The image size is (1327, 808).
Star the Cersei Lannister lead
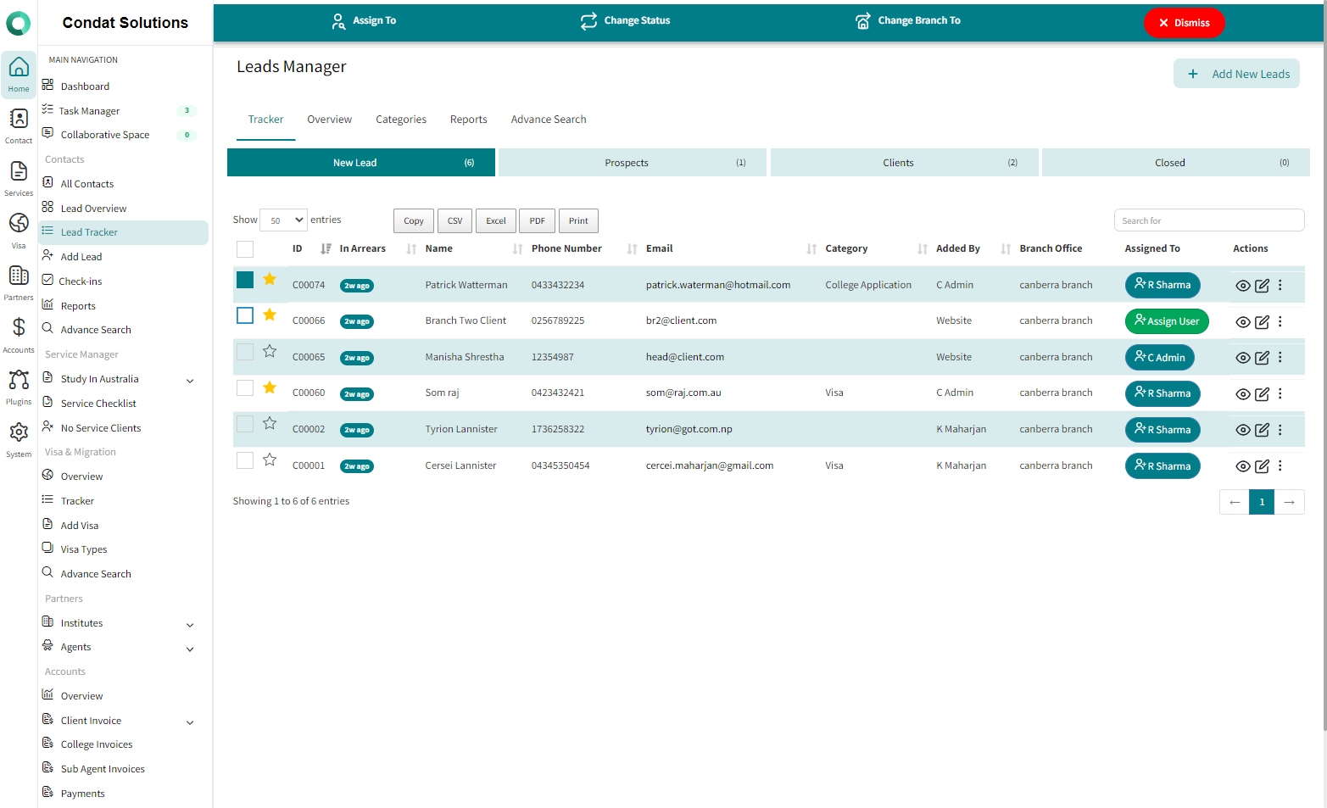(x=270, y=460)
